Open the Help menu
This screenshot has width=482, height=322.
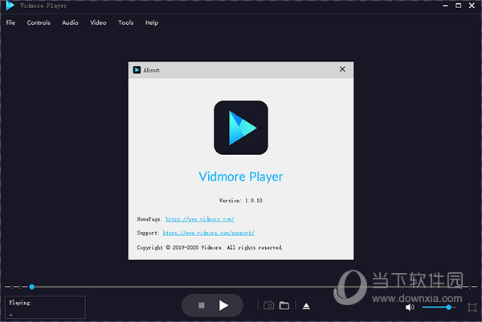pos(152,22)
